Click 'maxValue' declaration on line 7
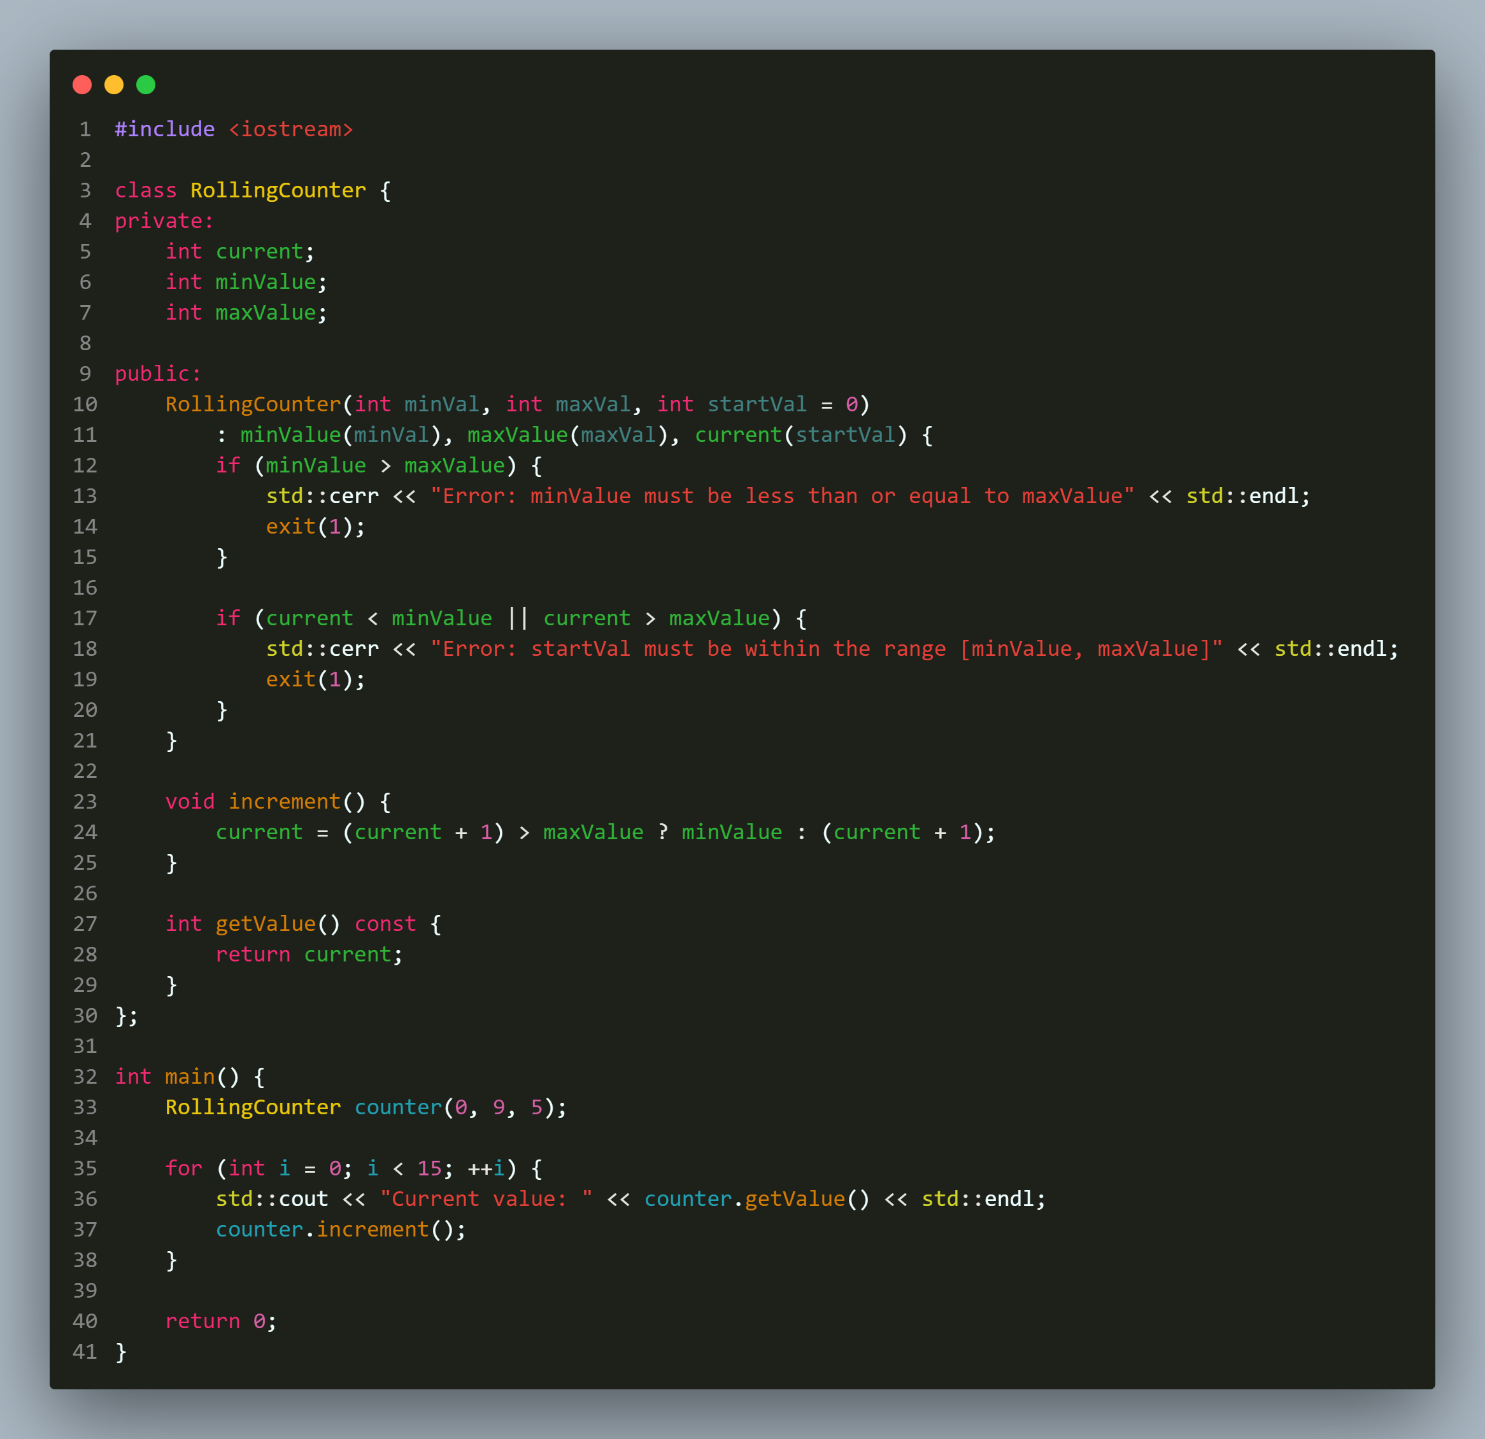The image size is (1485, 1439). (265, 312)
